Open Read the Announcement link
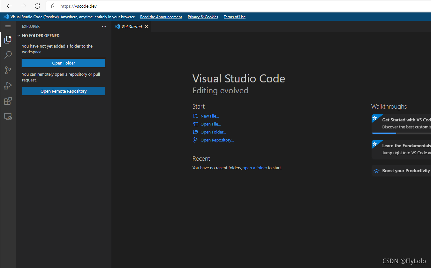This screenshot has height=268, width=431. point(161,17)
